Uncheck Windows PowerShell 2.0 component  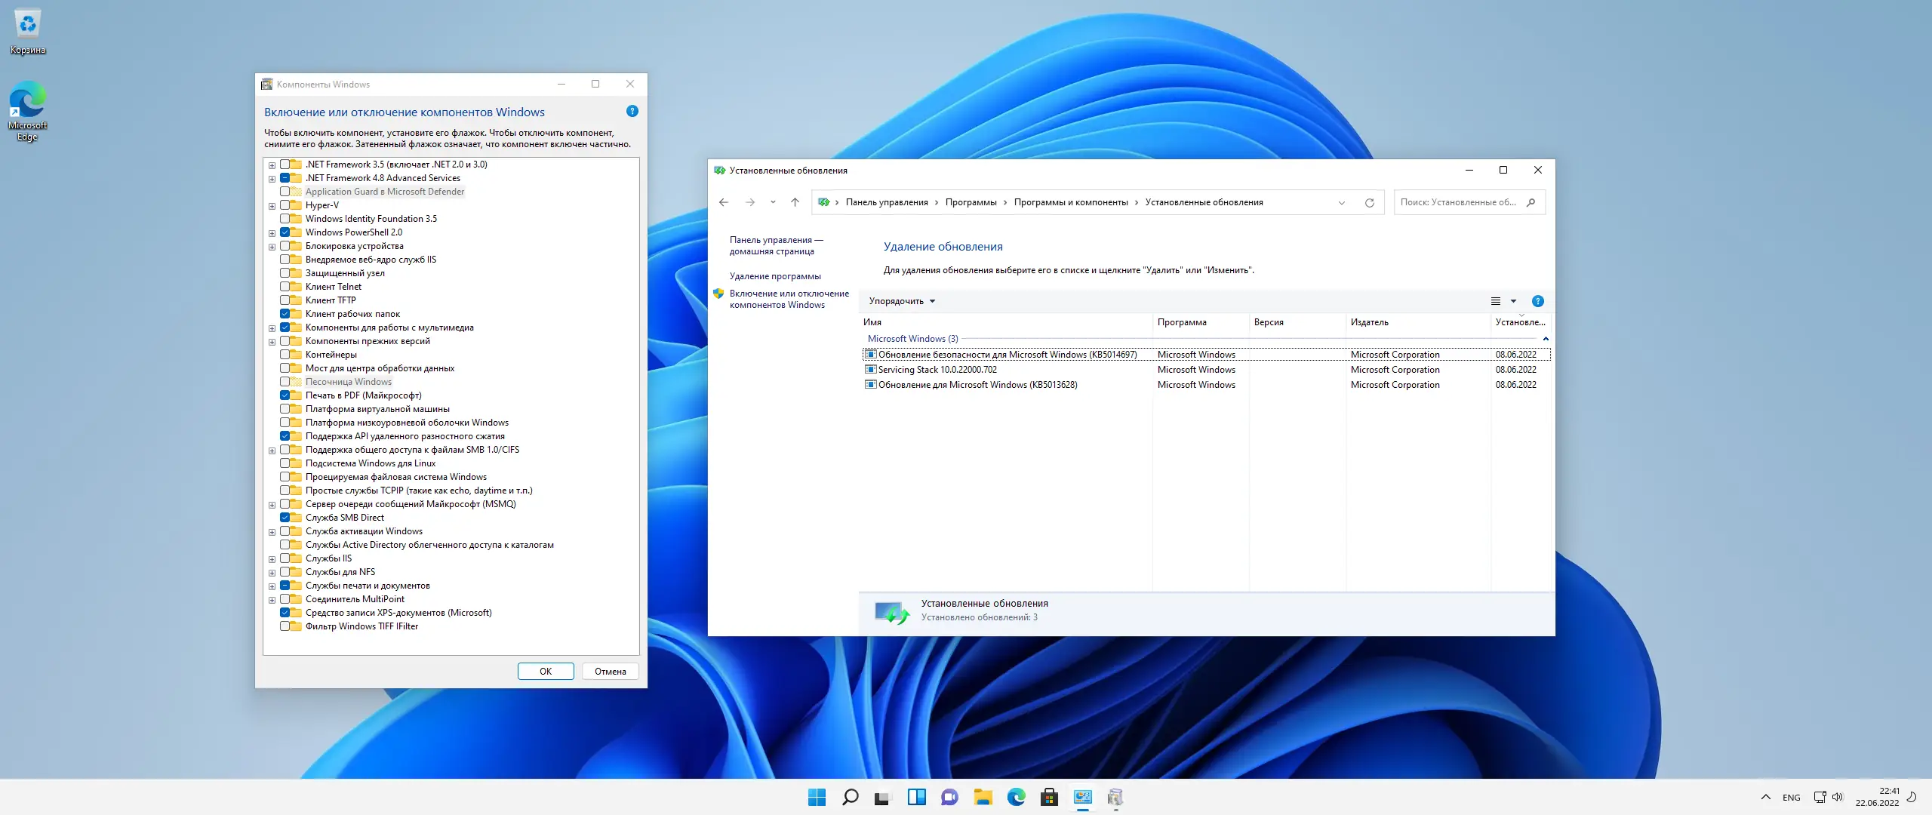[x=285, y=232]
